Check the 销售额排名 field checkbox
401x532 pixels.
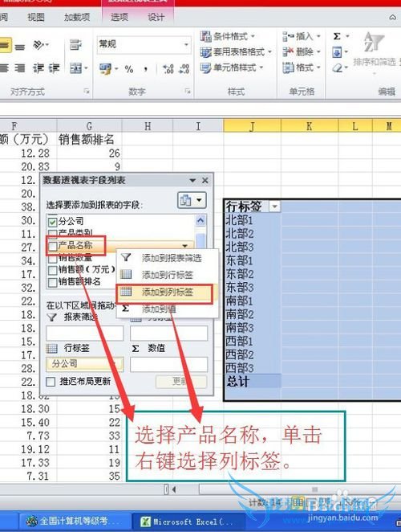tap(52, 282)
